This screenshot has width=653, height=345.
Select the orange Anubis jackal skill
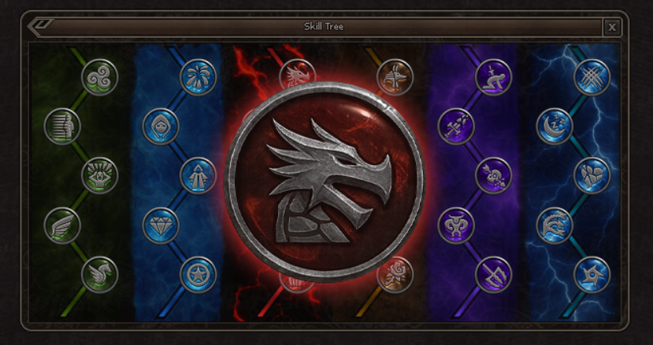click(x=395, y=77)
